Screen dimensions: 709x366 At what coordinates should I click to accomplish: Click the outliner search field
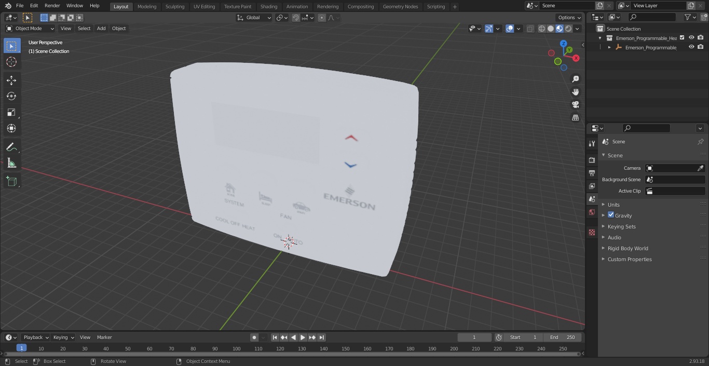coord(652,17)
